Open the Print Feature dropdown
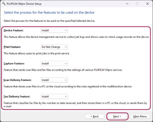This screenshot has width=153, height=122. 54,47
